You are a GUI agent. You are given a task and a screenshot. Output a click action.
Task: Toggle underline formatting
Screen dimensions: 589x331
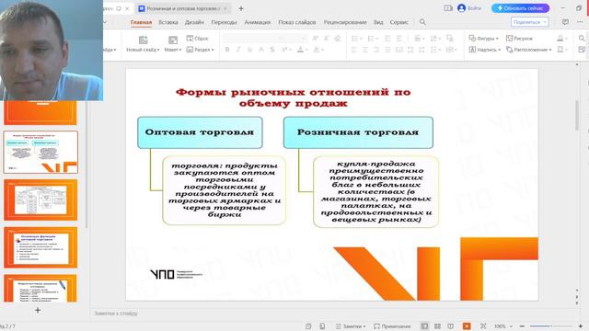249,50
